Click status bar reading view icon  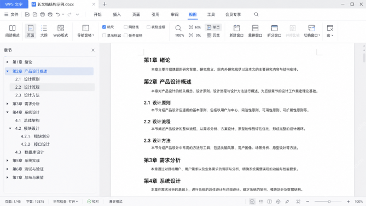tap(270, 201)
